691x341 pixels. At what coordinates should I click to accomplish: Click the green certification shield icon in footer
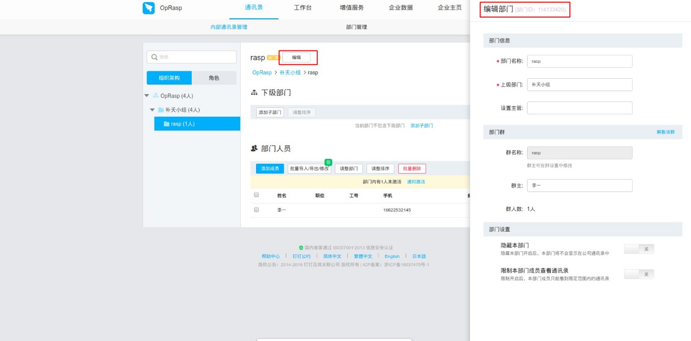click(x=300, y=247)
